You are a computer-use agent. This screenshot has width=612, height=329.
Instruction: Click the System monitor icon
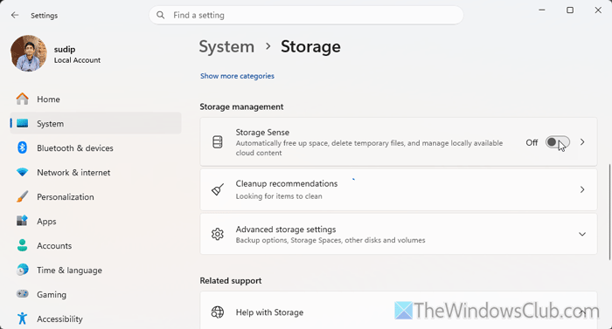pyautogui.click(x=22, y=124)
